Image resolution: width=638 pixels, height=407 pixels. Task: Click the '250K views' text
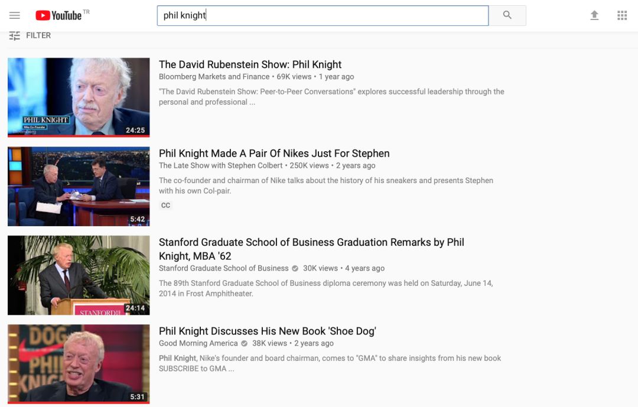tap(309, 165)
